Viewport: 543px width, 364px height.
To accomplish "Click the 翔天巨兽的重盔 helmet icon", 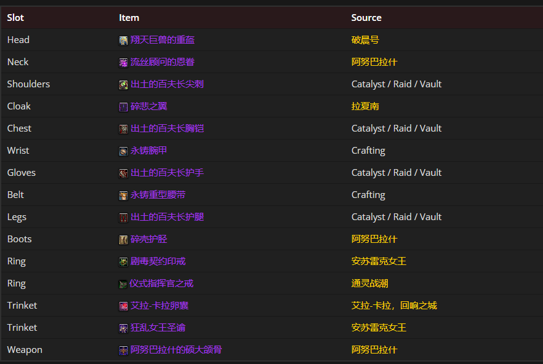I will (x=123, y=39).
